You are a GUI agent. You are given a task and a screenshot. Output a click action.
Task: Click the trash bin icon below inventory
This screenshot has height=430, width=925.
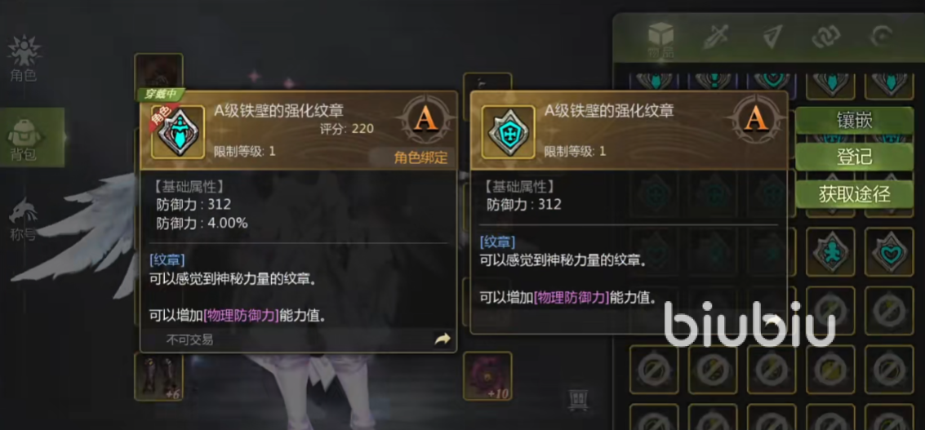577,399
